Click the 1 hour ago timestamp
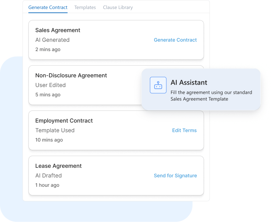 point(47,185)
